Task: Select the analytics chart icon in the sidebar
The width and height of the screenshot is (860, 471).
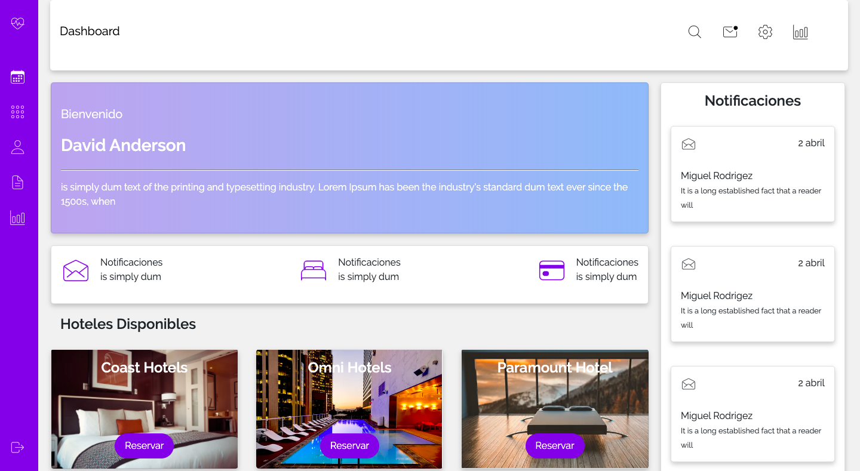Action: tap(17, 218)
